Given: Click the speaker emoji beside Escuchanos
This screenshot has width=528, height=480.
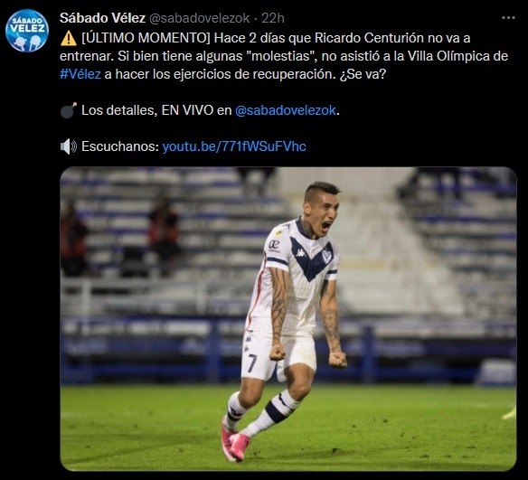Looking at the screenshot, I should (69, 146).
